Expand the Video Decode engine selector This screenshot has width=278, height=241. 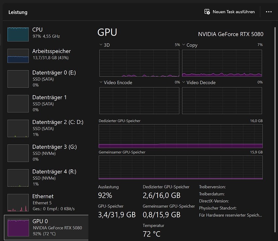point(183,82)
